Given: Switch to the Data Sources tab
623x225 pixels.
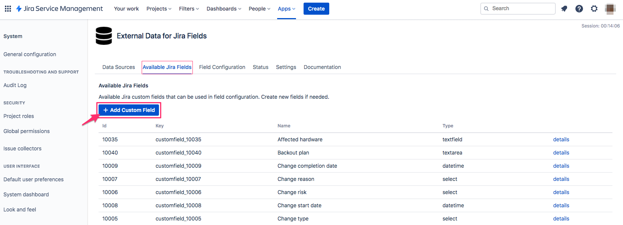Looking at the screenshot, I should (x=119, y=67).
